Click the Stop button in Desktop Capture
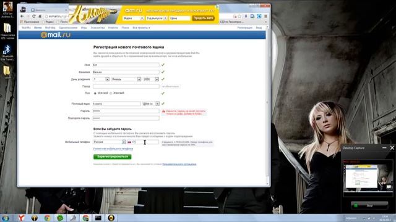The image size is (396, 222). (x=369, y=205)
